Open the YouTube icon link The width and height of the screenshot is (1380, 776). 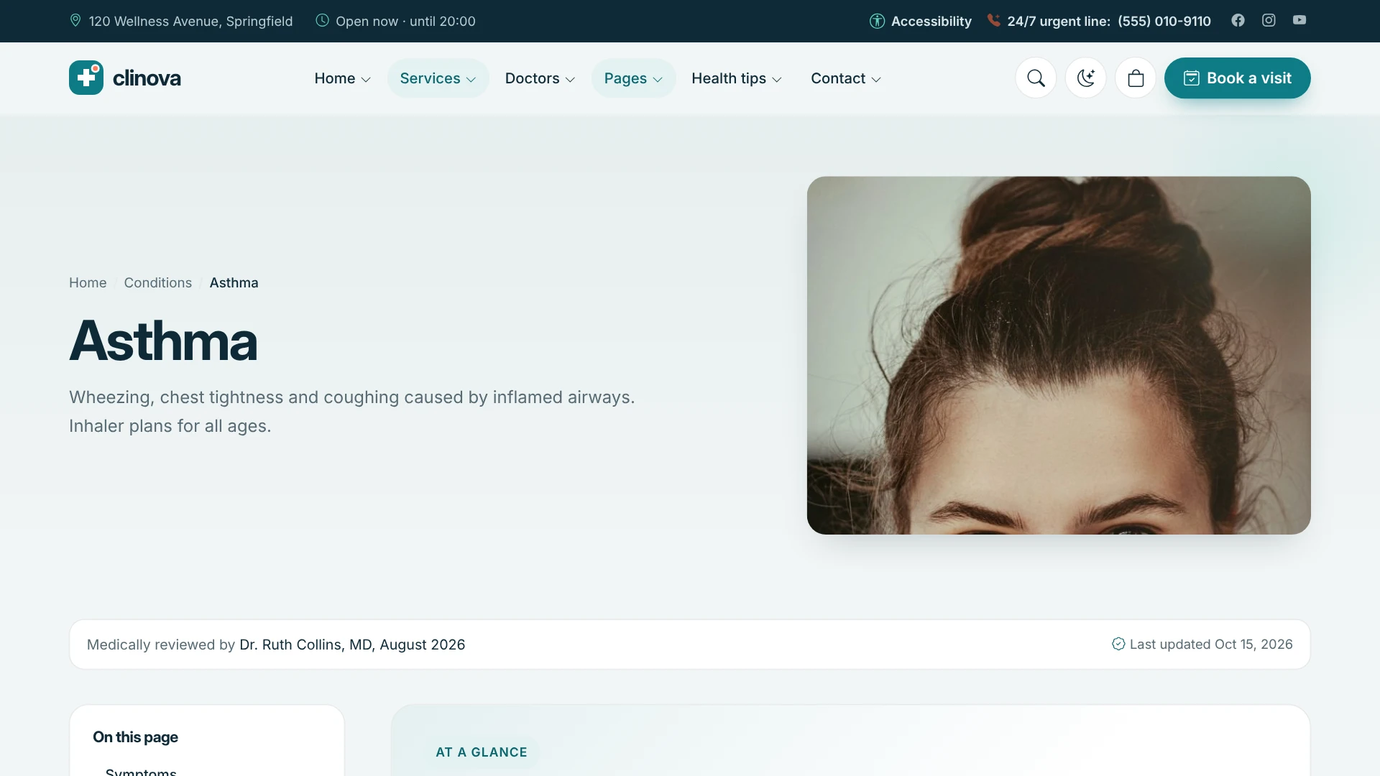click(x=1299, y=20)
